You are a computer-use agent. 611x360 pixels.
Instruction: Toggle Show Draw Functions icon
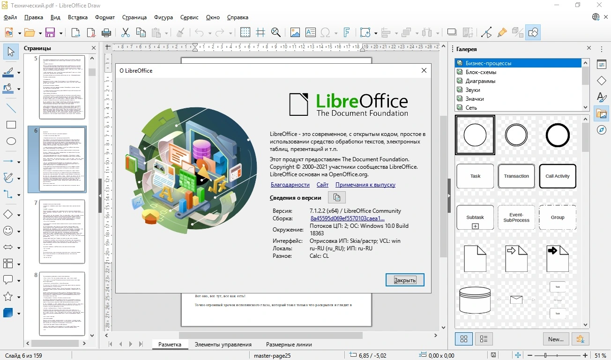pos(533,32)
